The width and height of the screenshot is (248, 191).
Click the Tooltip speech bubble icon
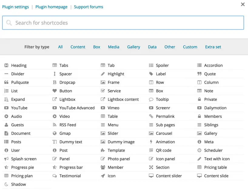click(151, 100)
